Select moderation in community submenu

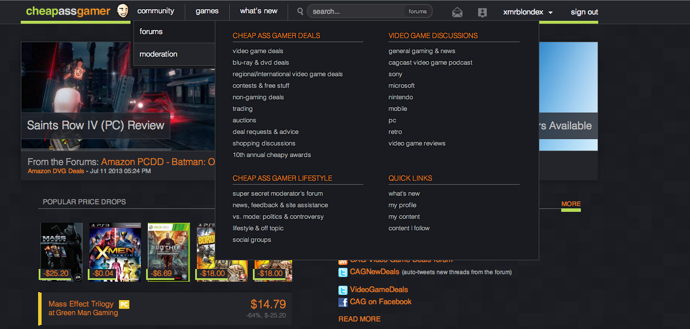click(x=174, y=54)
